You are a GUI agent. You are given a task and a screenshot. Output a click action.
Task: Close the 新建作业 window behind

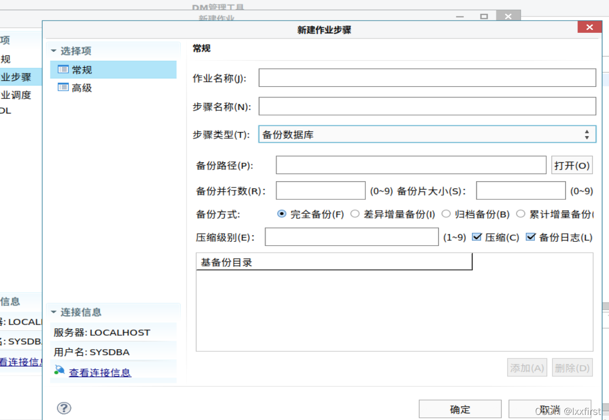[508, 16]
